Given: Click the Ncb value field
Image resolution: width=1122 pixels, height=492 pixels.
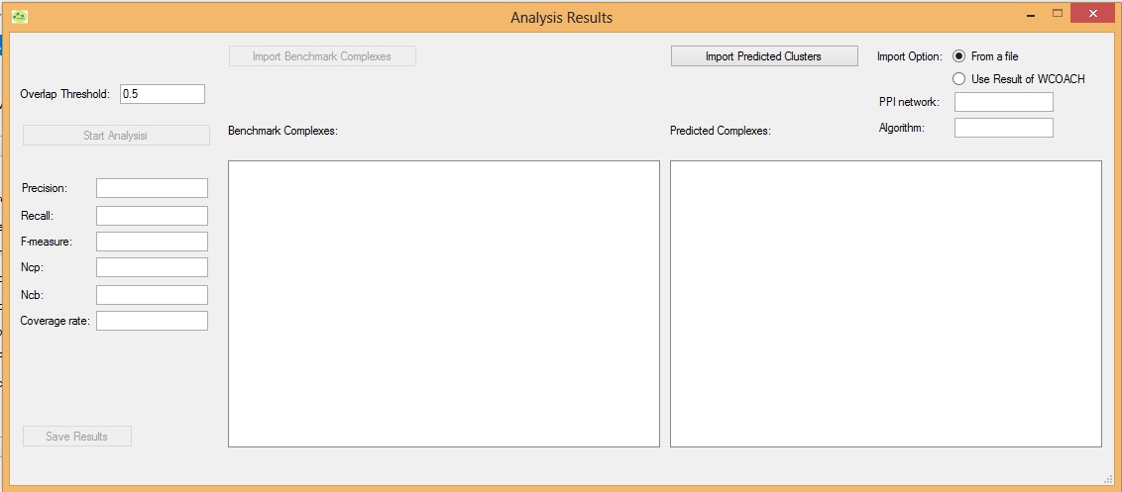Looking at the screenshot, I should [x=152, y=295].
